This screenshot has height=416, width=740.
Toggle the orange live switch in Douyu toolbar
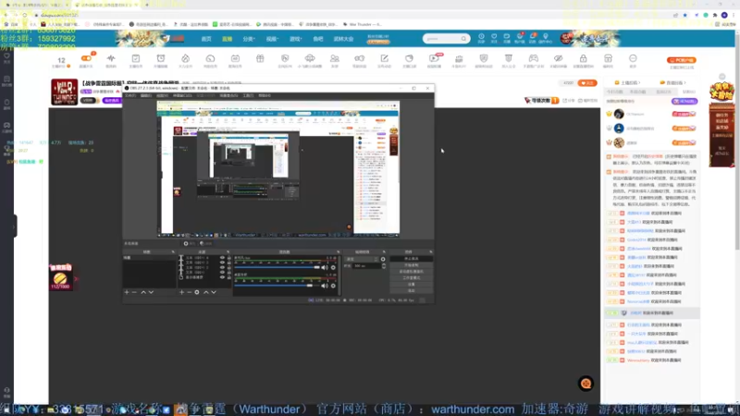[x=86, y=58]
